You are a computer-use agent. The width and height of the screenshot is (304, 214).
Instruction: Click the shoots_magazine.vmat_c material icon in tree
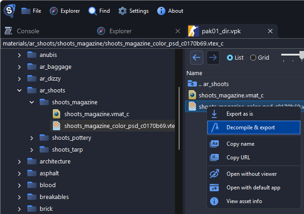[x=57, y=114]
